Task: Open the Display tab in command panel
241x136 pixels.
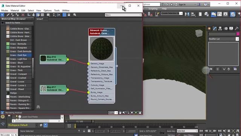Action: [231, 29]
